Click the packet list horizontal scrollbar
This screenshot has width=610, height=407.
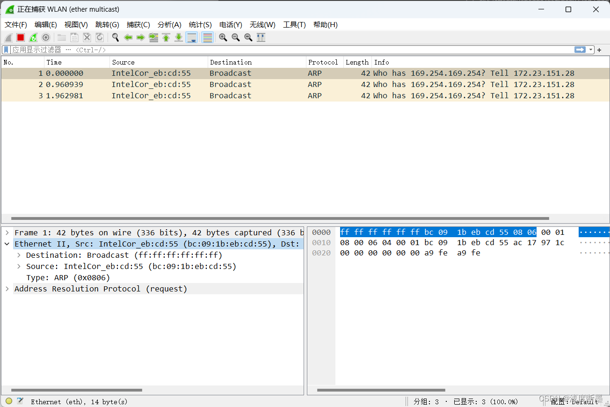[x=280, y=218]
